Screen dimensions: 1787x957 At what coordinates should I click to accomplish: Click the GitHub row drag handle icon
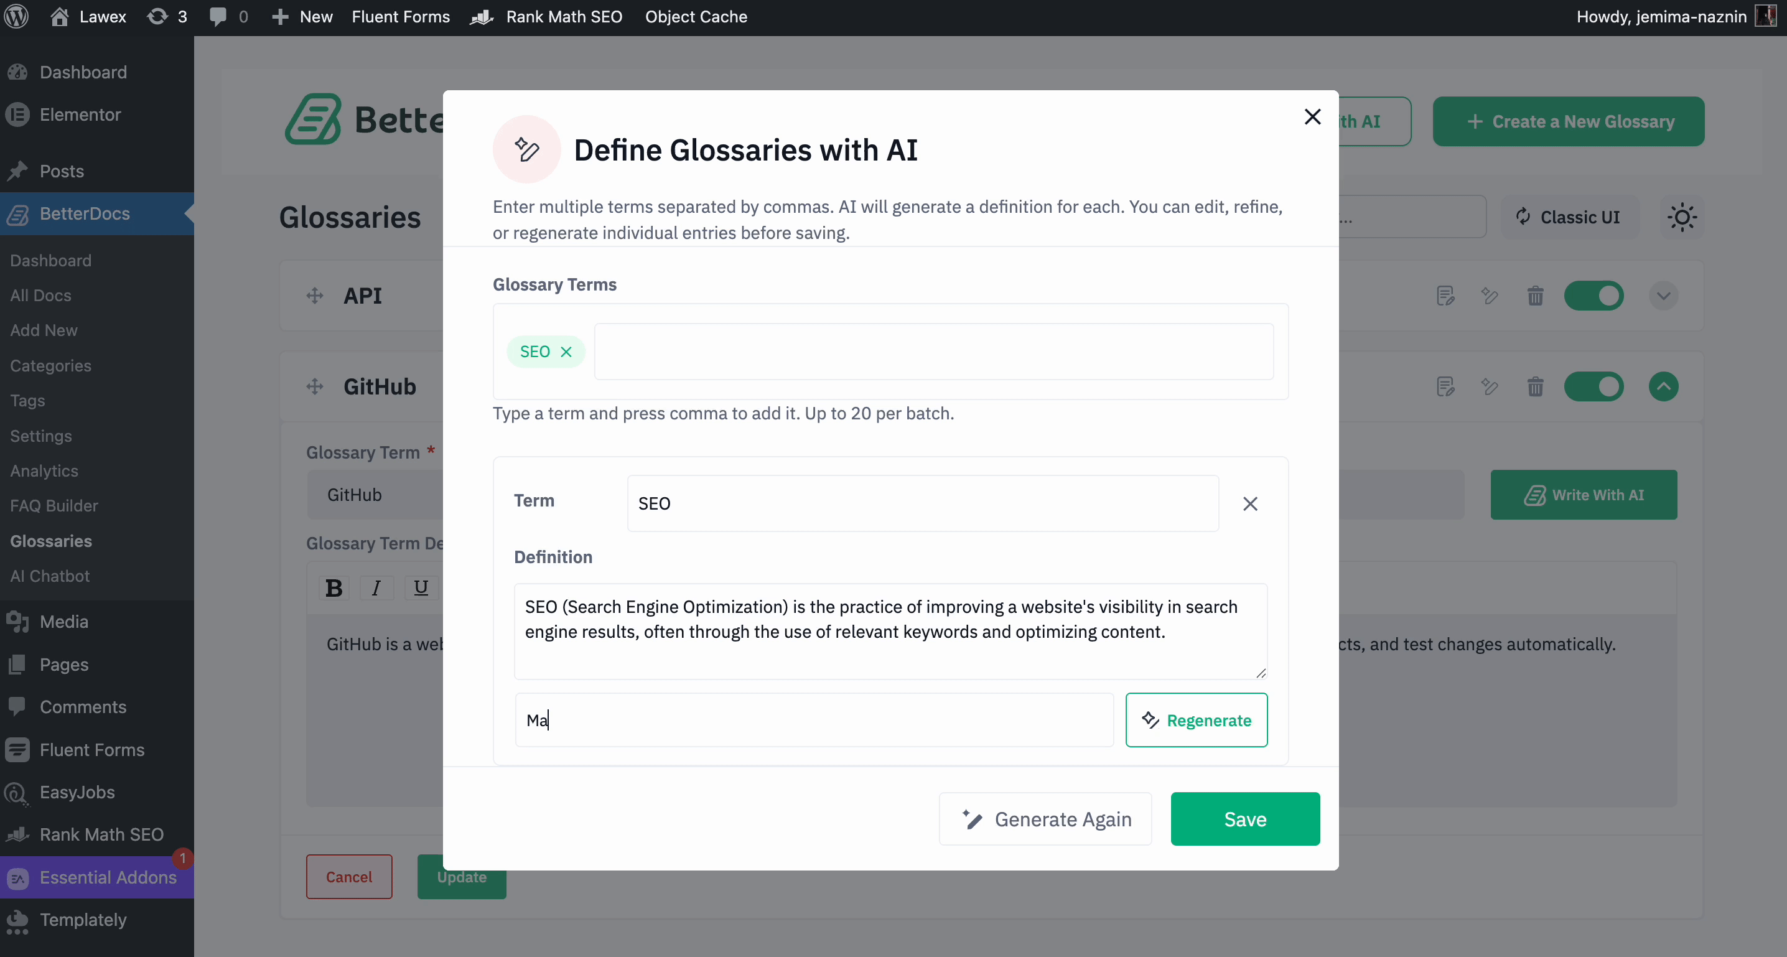tap(315, 386)
